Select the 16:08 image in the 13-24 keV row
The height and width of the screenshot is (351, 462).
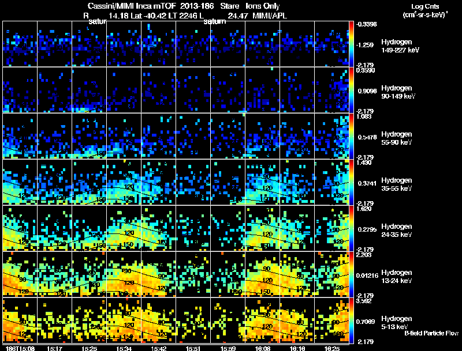(x=263, y=274)
